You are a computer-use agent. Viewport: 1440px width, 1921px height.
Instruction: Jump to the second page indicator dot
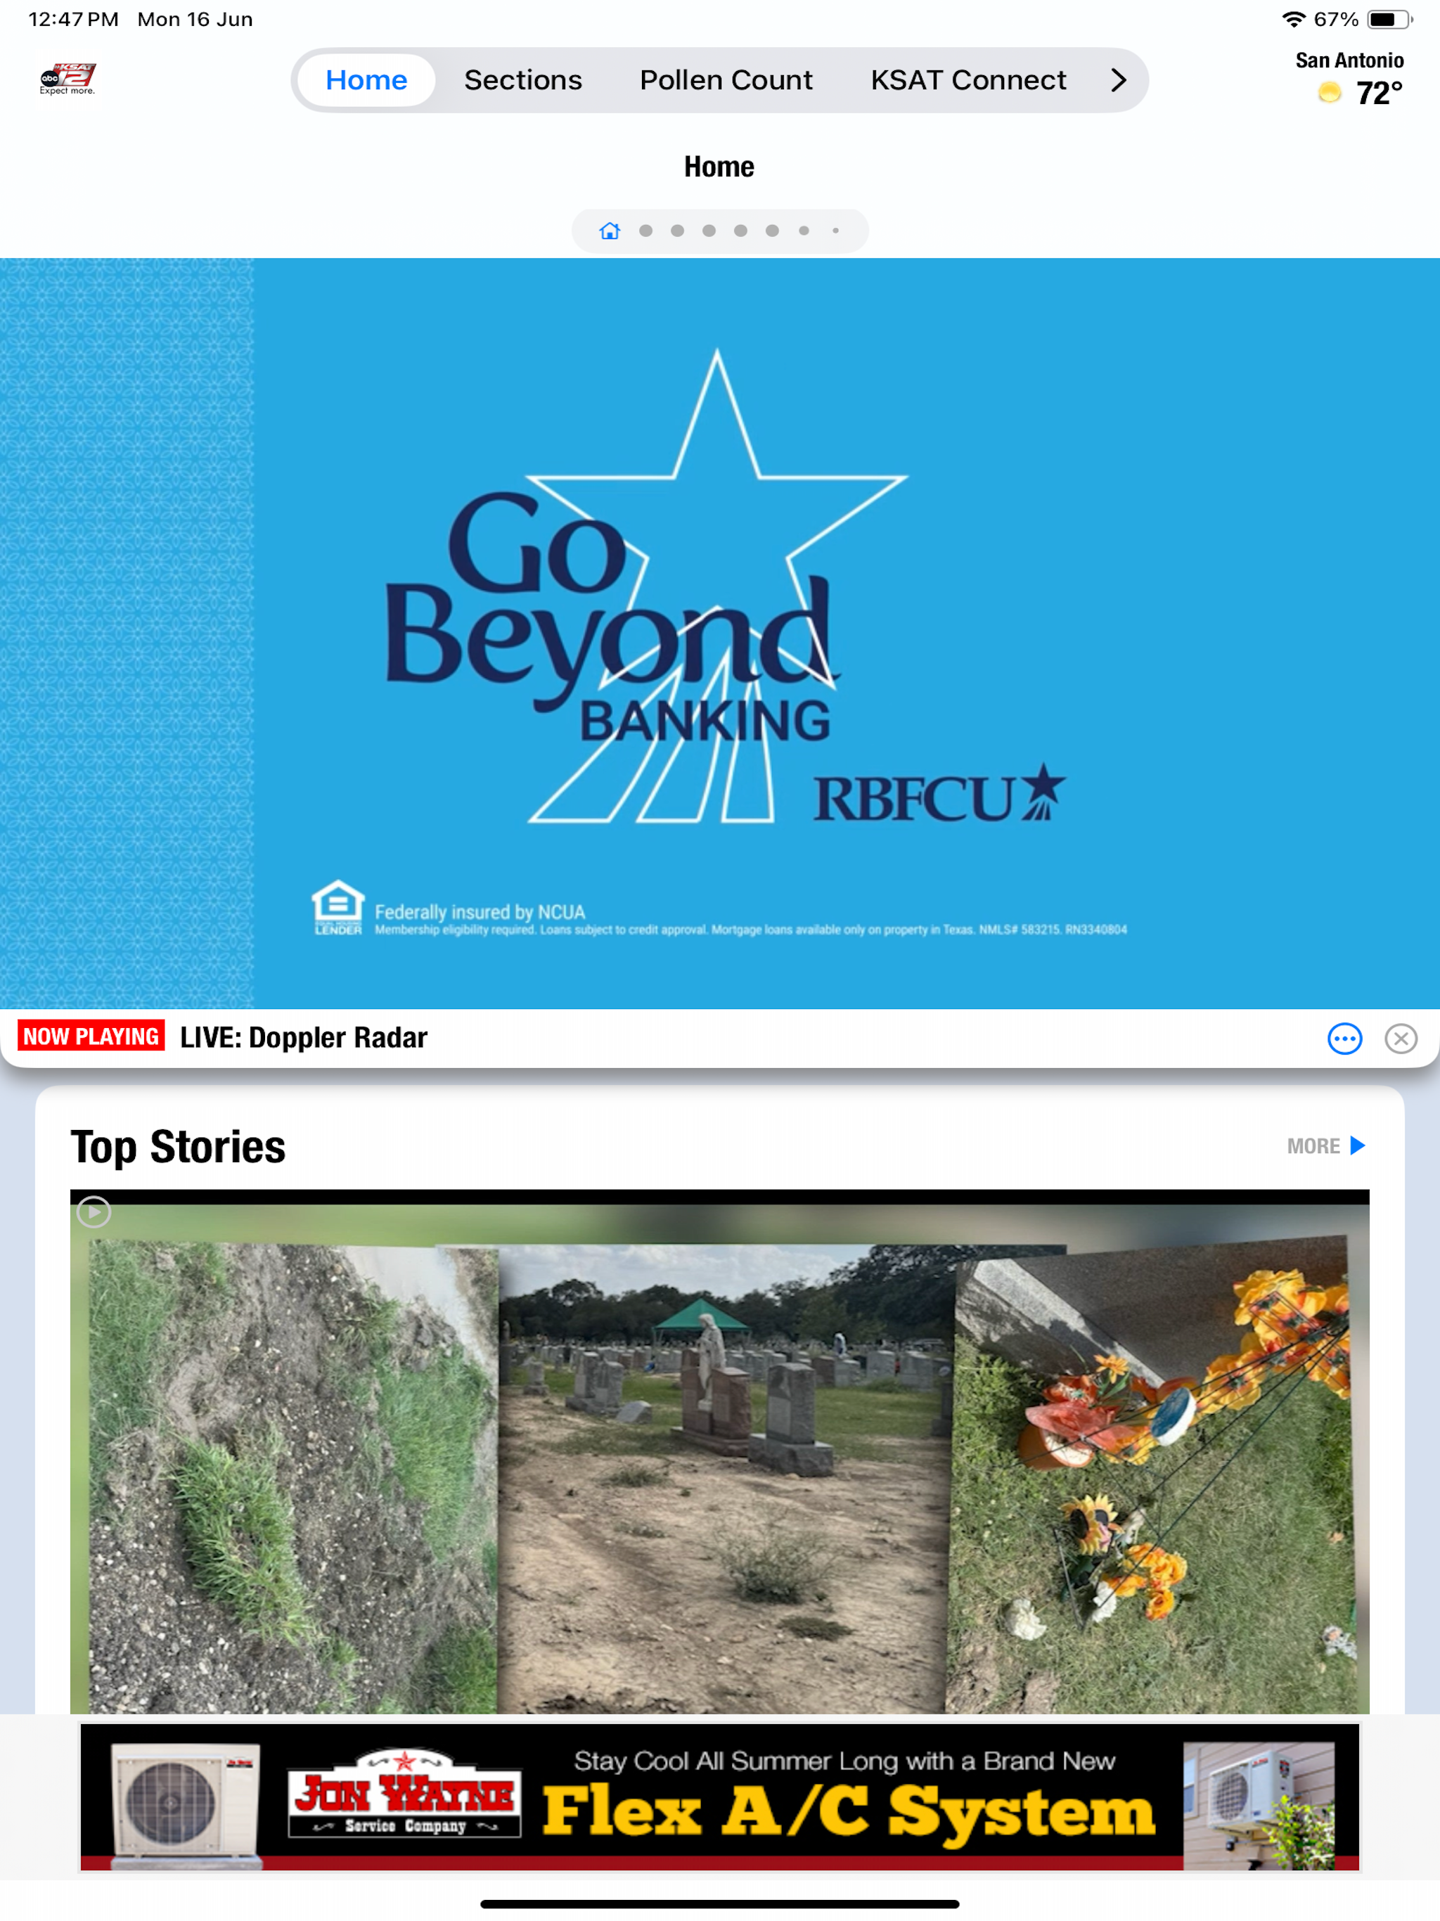tap(646, 231)
